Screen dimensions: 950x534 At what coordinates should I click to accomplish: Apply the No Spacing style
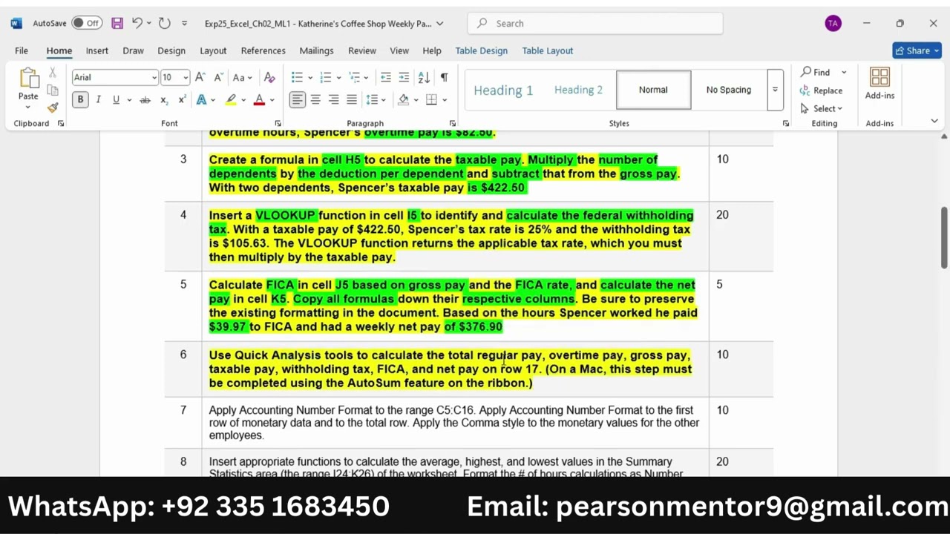pos(728,90)
